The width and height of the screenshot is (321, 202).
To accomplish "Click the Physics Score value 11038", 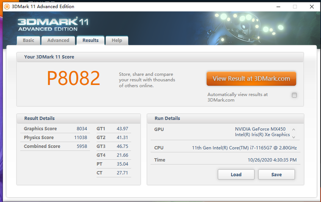I will (80, 137).
